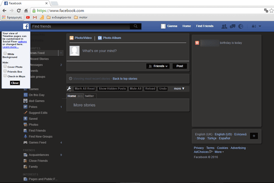Click the Close Friends list icon

coord(26,161)
